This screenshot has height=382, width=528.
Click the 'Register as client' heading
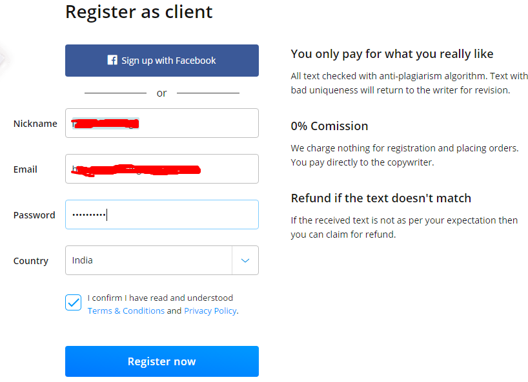(139, 12)
